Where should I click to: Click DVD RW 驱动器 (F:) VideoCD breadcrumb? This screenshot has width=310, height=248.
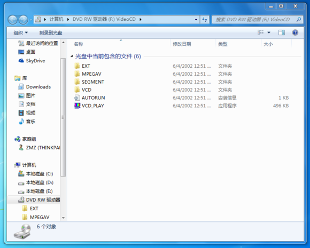tap(104, 19)
